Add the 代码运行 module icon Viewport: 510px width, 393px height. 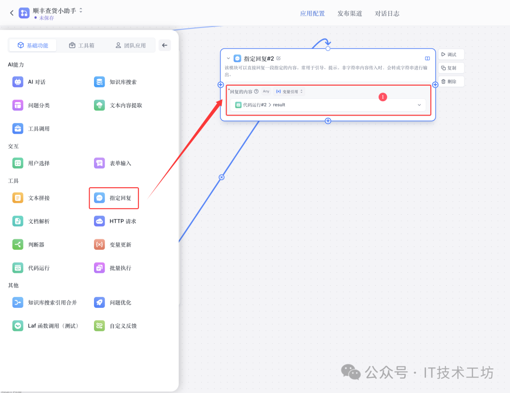[17, 268]
